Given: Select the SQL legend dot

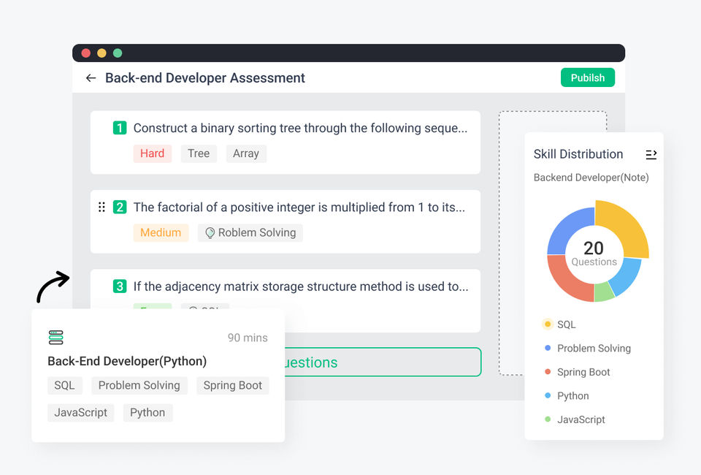Looking at the screenshot, I should click(548, 324).
